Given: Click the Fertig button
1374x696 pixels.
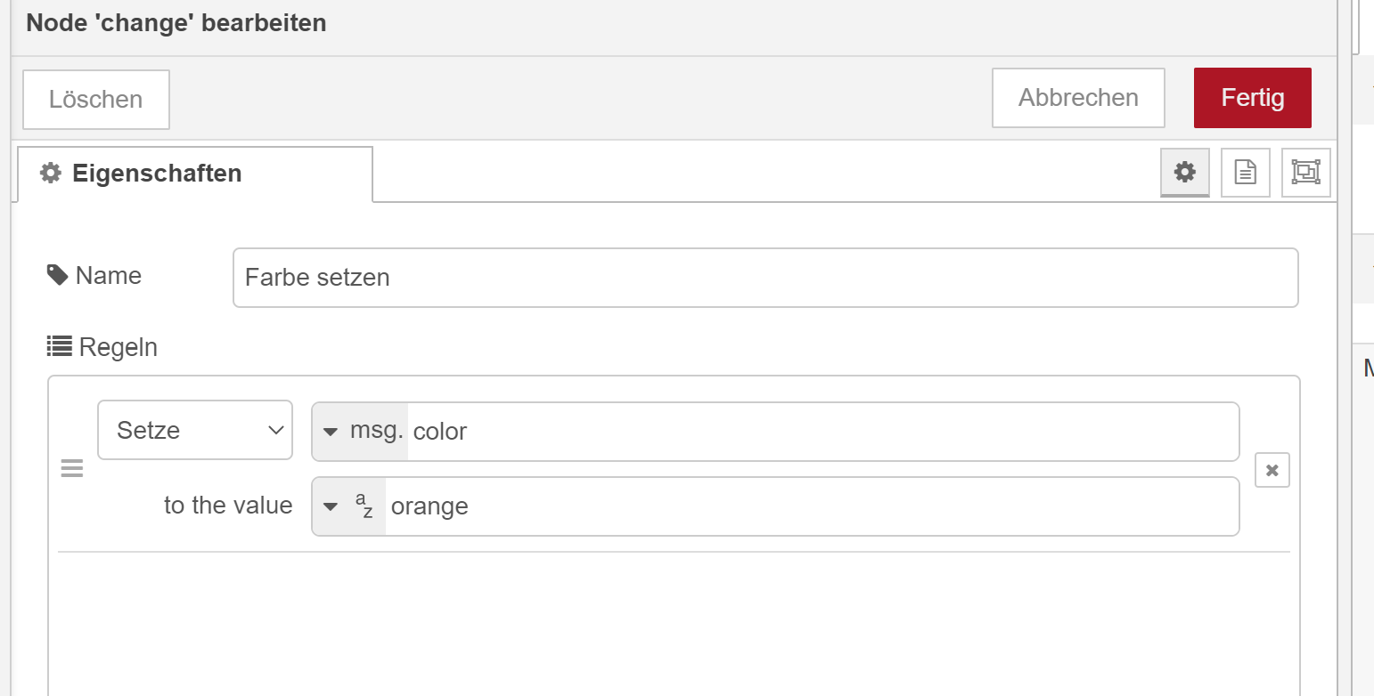Looking at the screenshot, I should click(1252, 98).
